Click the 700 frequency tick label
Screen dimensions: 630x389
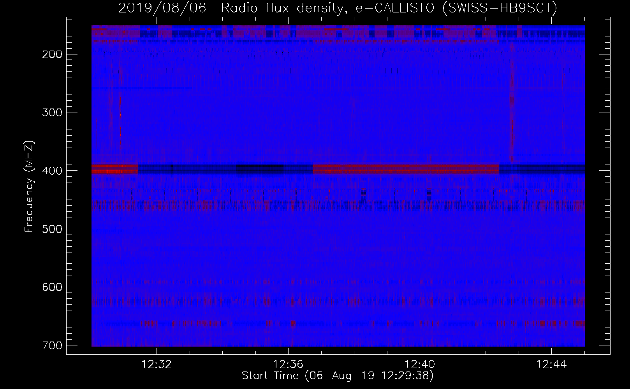52,345
